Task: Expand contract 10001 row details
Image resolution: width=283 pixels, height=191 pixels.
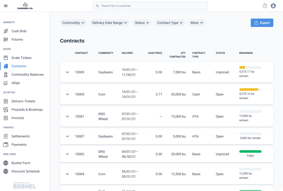Action: point(67,116)
